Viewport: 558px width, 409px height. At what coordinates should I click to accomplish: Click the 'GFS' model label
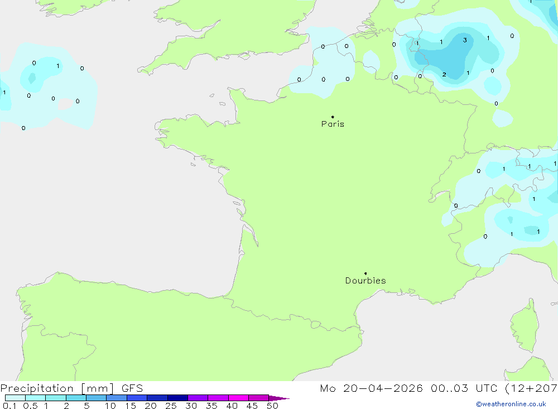point(132,388)
